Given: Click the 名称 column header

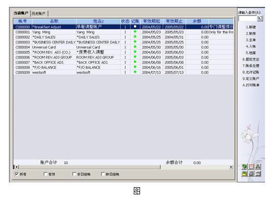Looking at the screenshot, I should (54, 21).
